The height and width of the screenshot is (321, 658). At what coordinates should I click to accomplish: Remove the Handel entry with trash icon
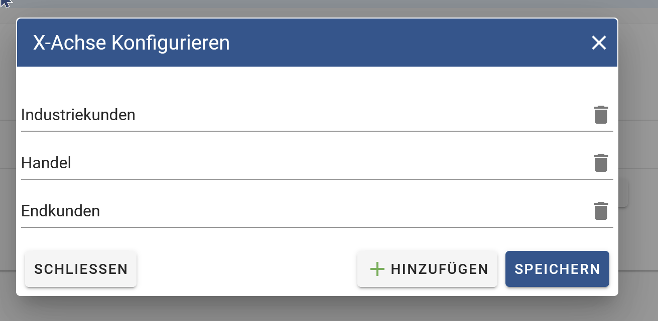[601, 163]
